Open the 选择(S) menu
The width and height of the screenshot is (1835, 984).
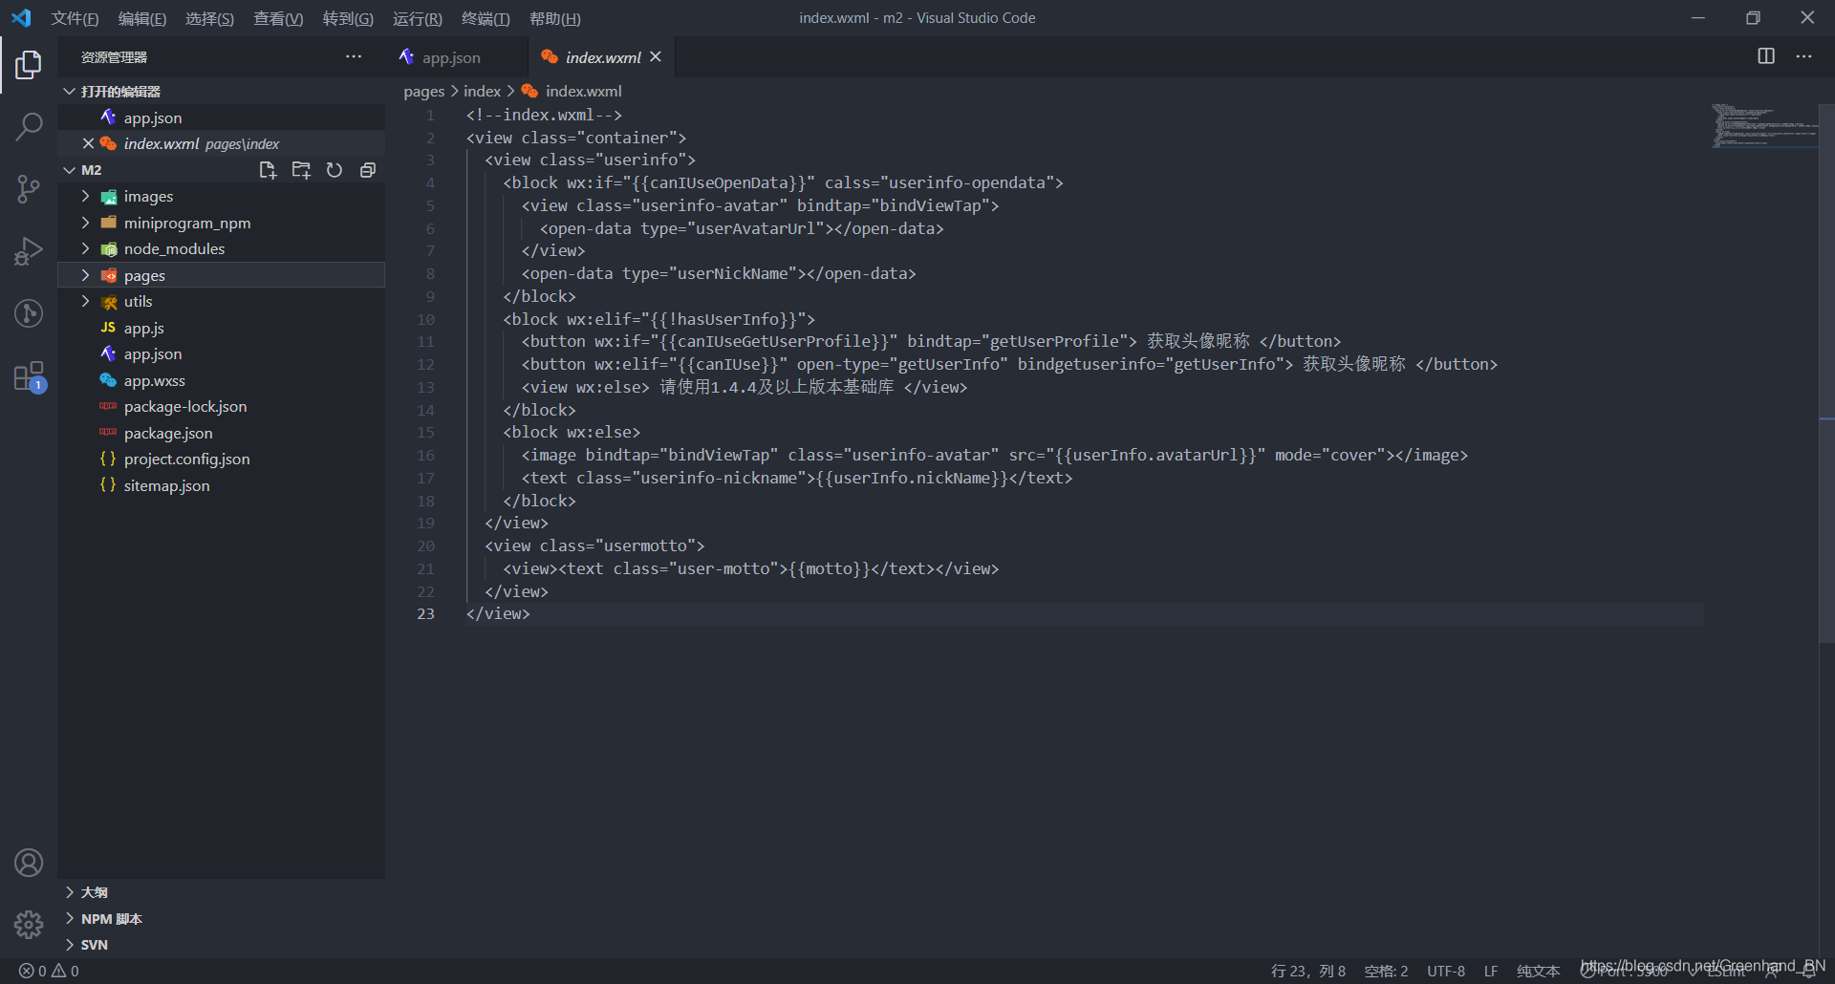[209, 18]
